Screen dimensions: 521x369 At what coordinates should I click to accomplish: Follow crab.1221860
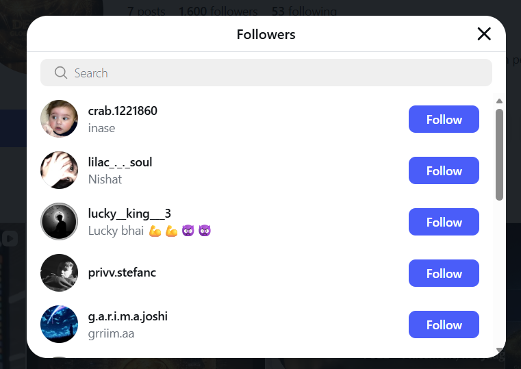[x=444, y=119]
